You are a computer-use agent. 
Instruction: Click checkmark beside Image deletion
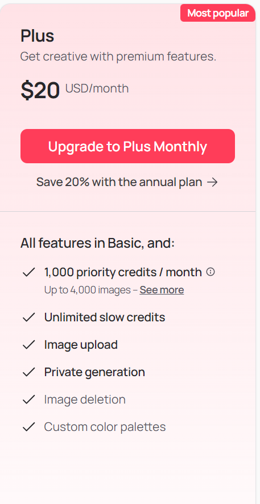tap(28, 400)
